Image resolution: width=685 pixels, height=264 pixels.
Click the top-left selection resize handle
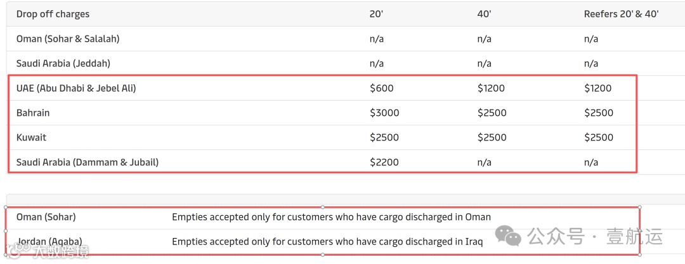6,207
